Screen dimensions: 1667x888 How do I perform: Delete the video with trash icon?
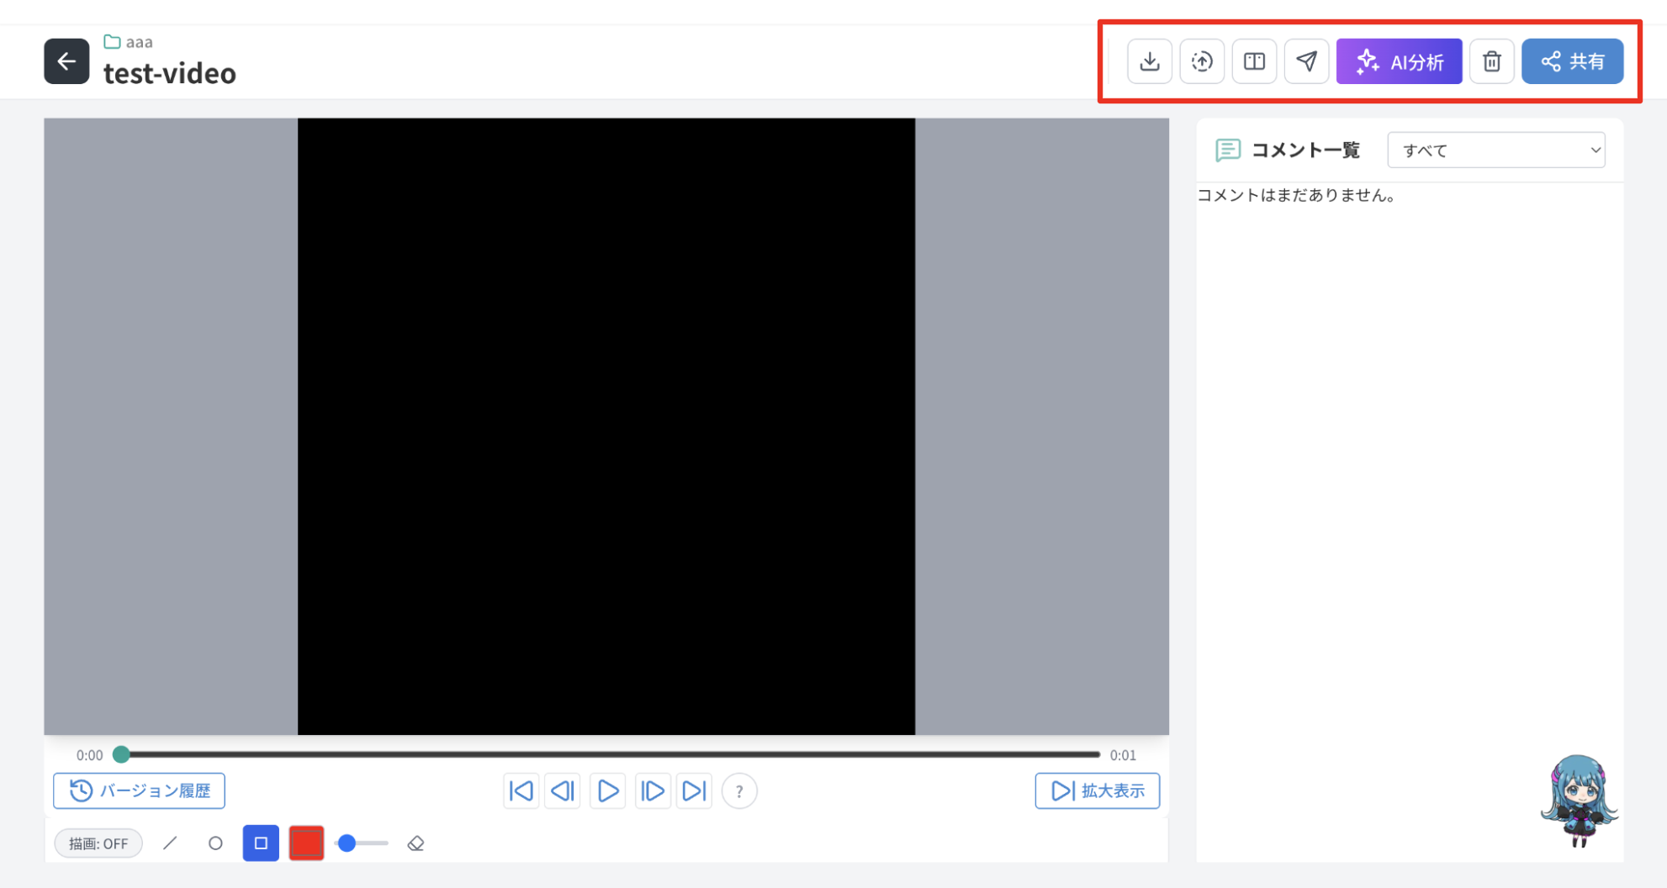point(1491,61)
